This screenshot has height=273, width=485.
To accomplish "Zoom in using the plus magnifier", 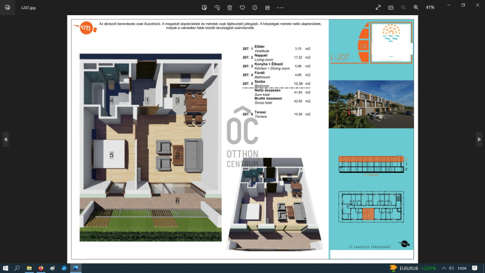I will [x=416, y=7].
